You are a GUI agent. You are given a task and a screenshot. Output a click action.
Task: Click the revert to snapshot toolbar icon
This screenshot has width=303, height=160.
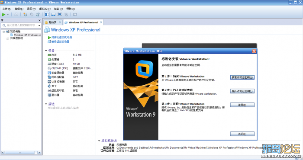32,14
